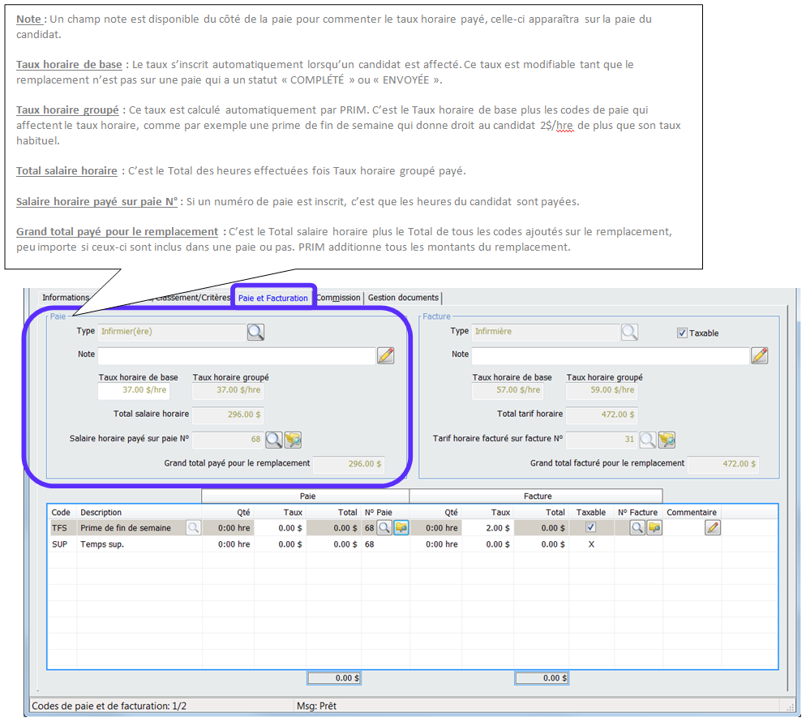Select the Paie et Facturation tab

(273, 298)
